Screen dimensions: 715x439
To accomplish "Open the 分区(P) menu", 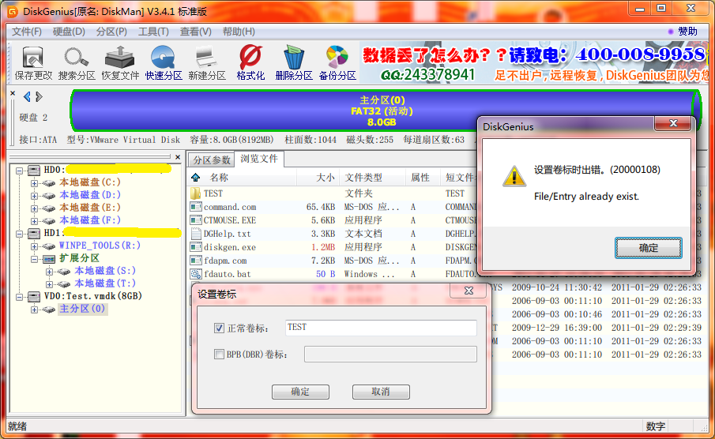I will (x=111, y=32).
